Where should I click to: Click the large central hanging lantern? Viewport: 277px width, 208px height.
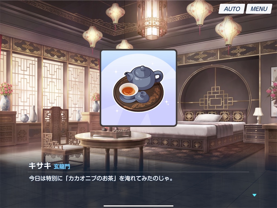coord(152,19)
